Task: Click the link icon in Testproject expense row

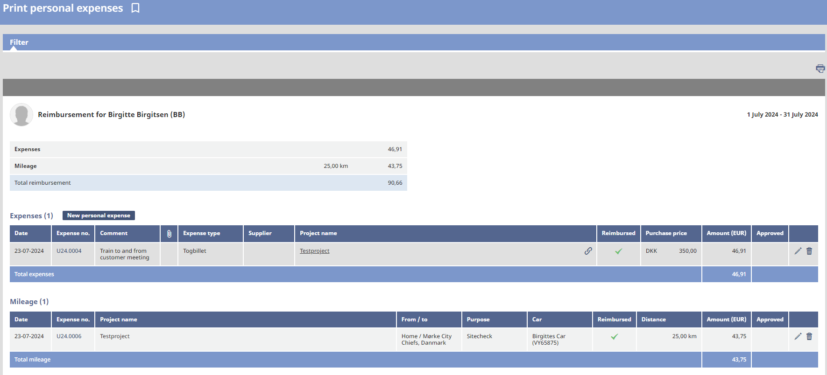Action: pos(588,251)
